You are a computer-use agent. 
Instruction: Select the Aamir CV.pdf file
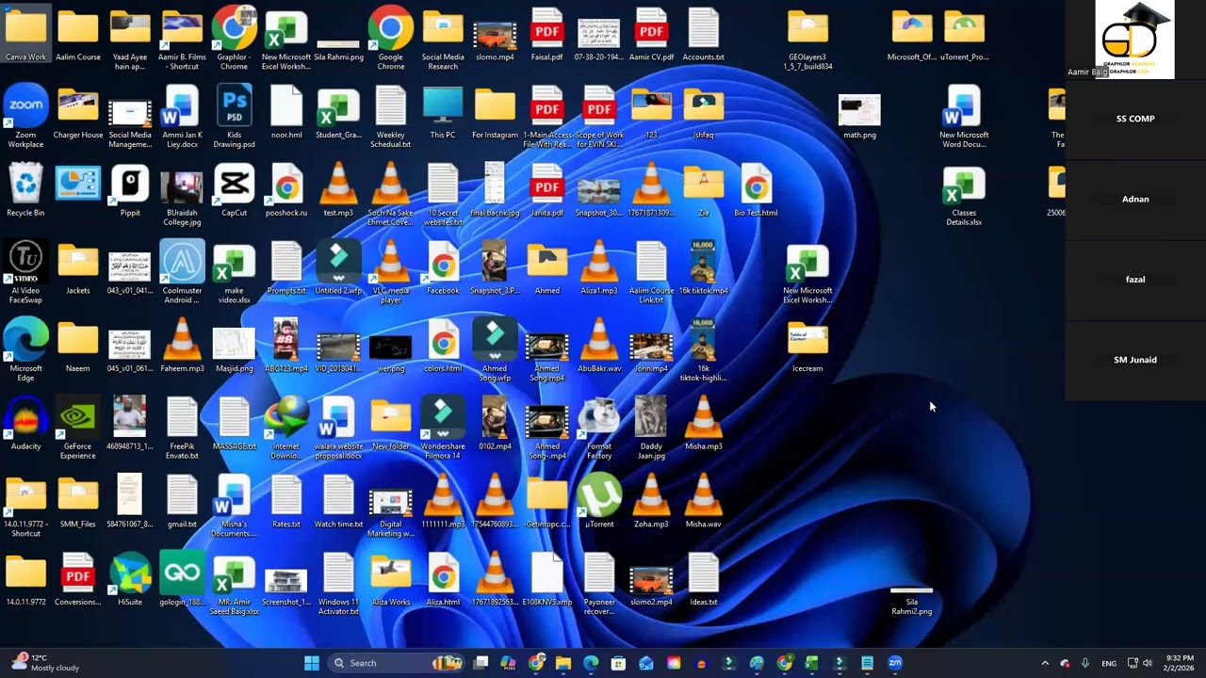click(x=651, y=36)
